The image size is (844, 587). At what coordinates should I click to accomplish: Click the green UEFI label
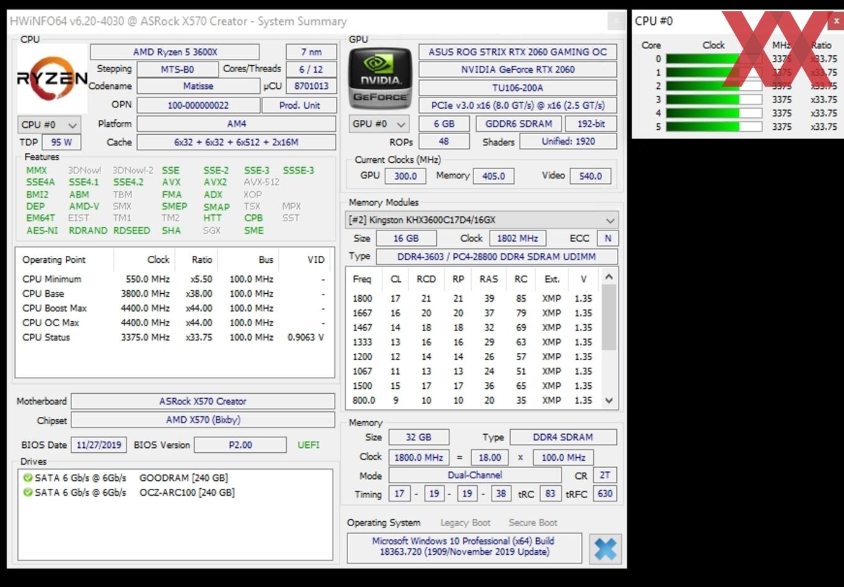point(308,445)
